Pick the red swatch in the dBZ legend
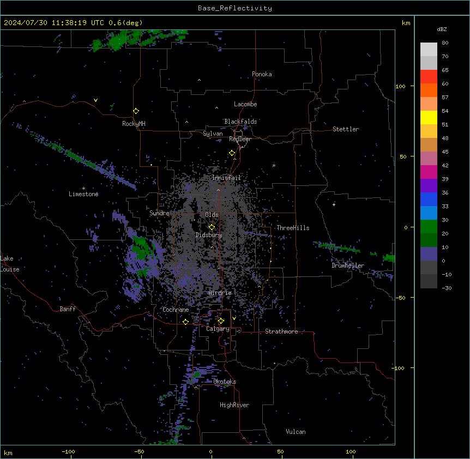470x459 pixels. point(429,76)
